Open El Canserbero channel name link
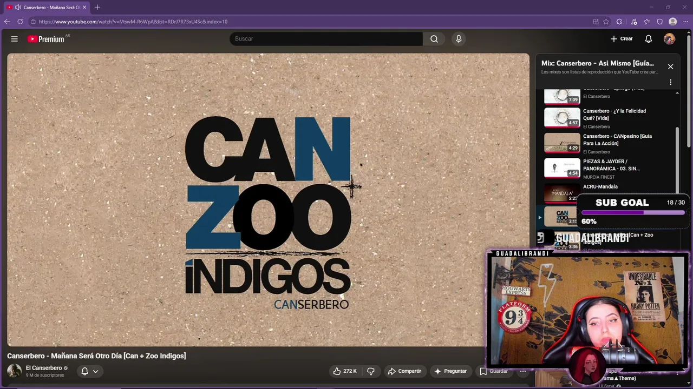 [44, 368]
